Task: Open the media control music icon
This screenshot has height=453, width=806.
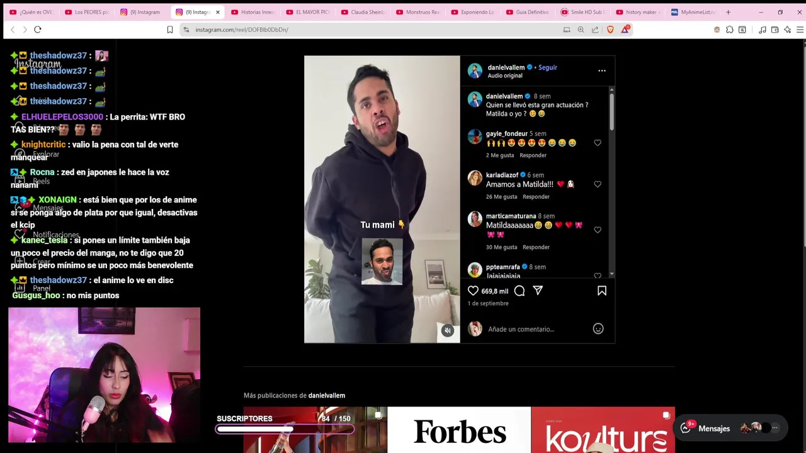Action: pos(762,30)
